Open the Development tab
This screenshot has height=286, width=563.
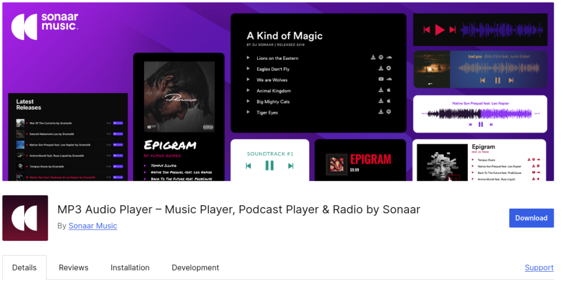pos(195,268)
